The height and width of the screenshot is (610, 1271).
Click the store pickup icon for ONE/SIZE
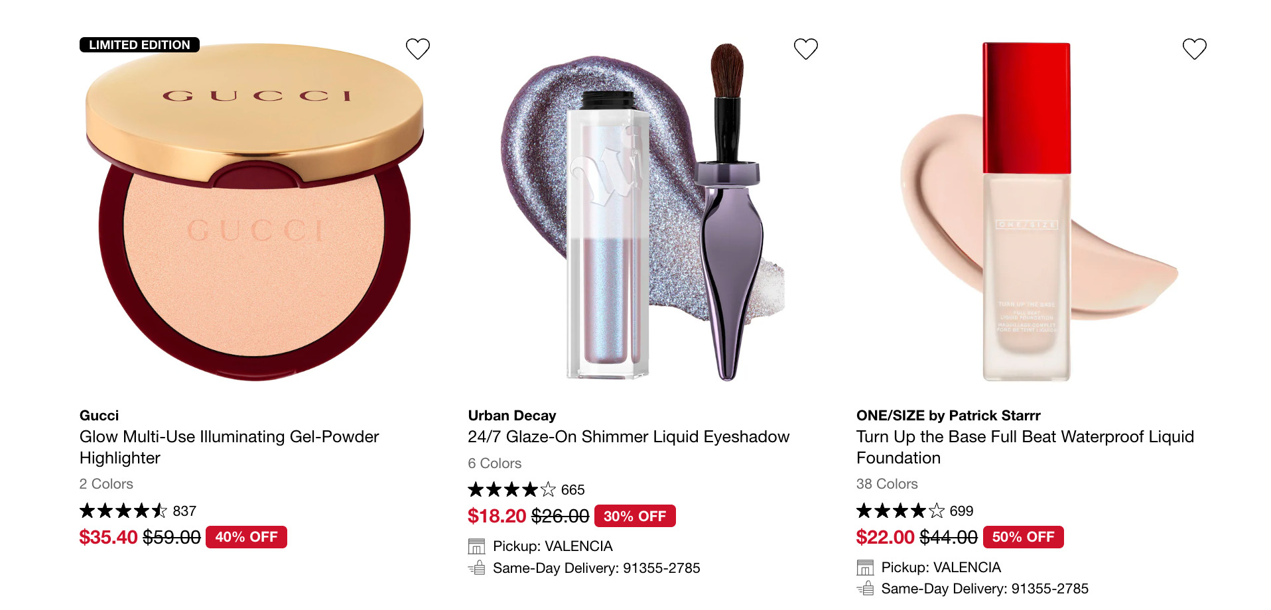coord(865,568)
